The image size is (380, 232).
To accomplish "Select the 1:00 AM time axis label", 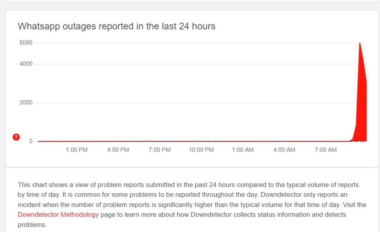I will pos(243,150).
